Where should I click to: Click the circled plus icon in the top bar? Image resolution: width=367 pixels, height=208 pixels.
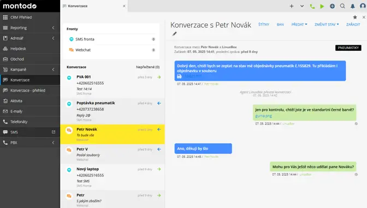click(332, 7)
